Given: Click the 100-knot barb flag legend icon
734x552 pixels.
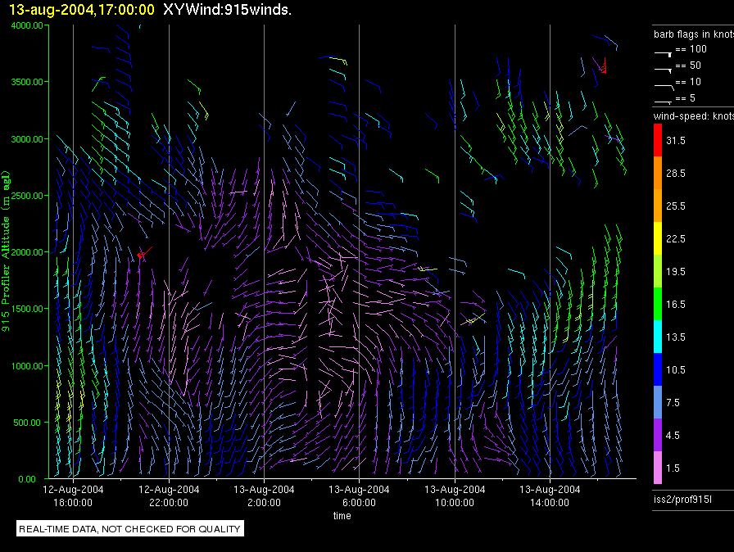Looking at the screenshot, I should point(663,54).
